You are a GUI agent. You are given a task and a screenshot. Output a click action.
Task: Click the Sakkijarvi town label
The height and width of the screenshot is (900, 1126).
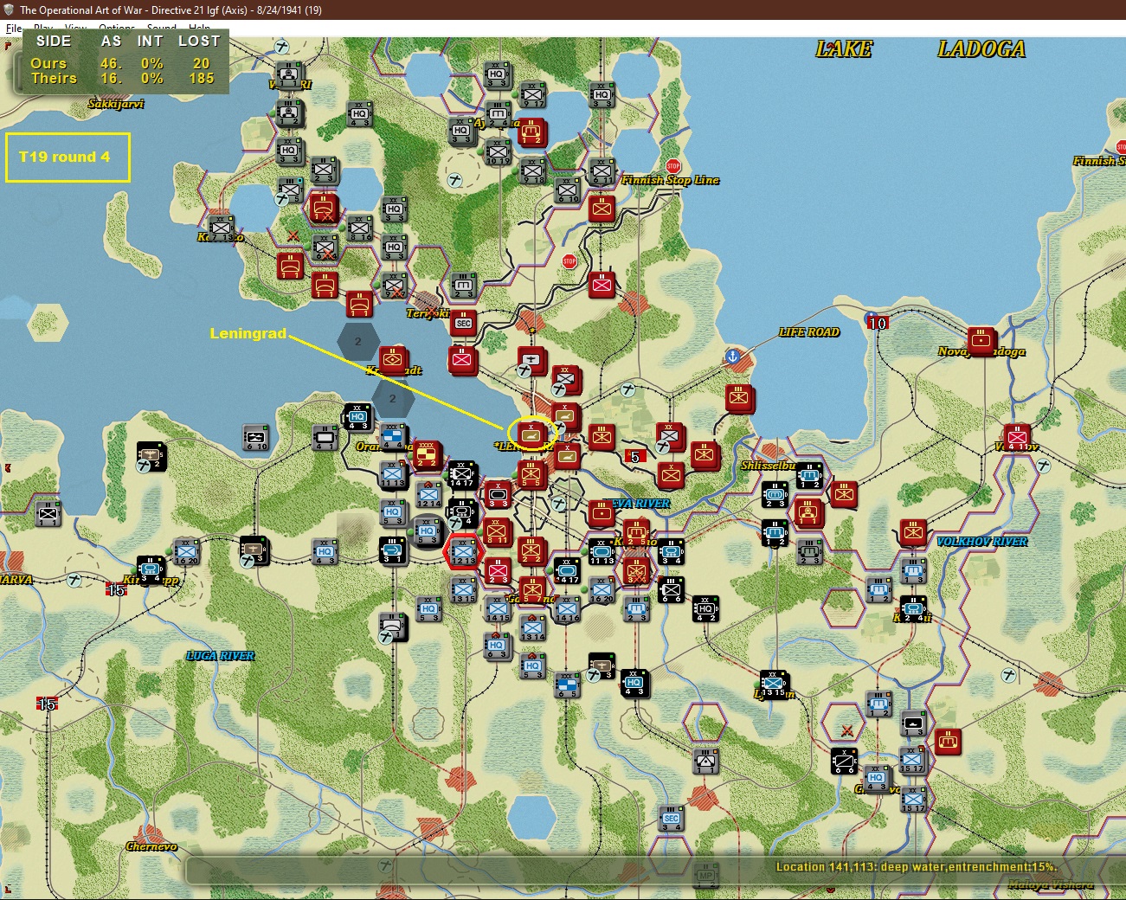pos(116,104)
